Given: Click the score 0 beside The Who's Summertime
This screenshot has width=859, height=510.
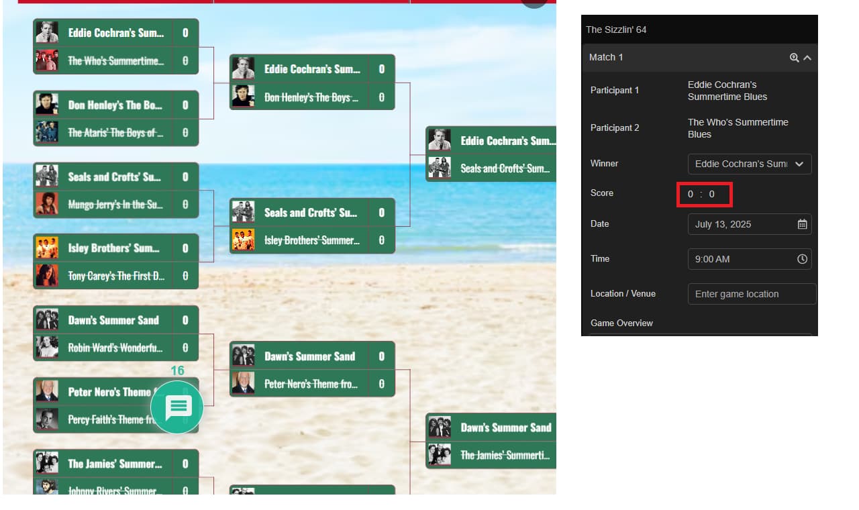Looking at the screenshot, I should (185, 60).
